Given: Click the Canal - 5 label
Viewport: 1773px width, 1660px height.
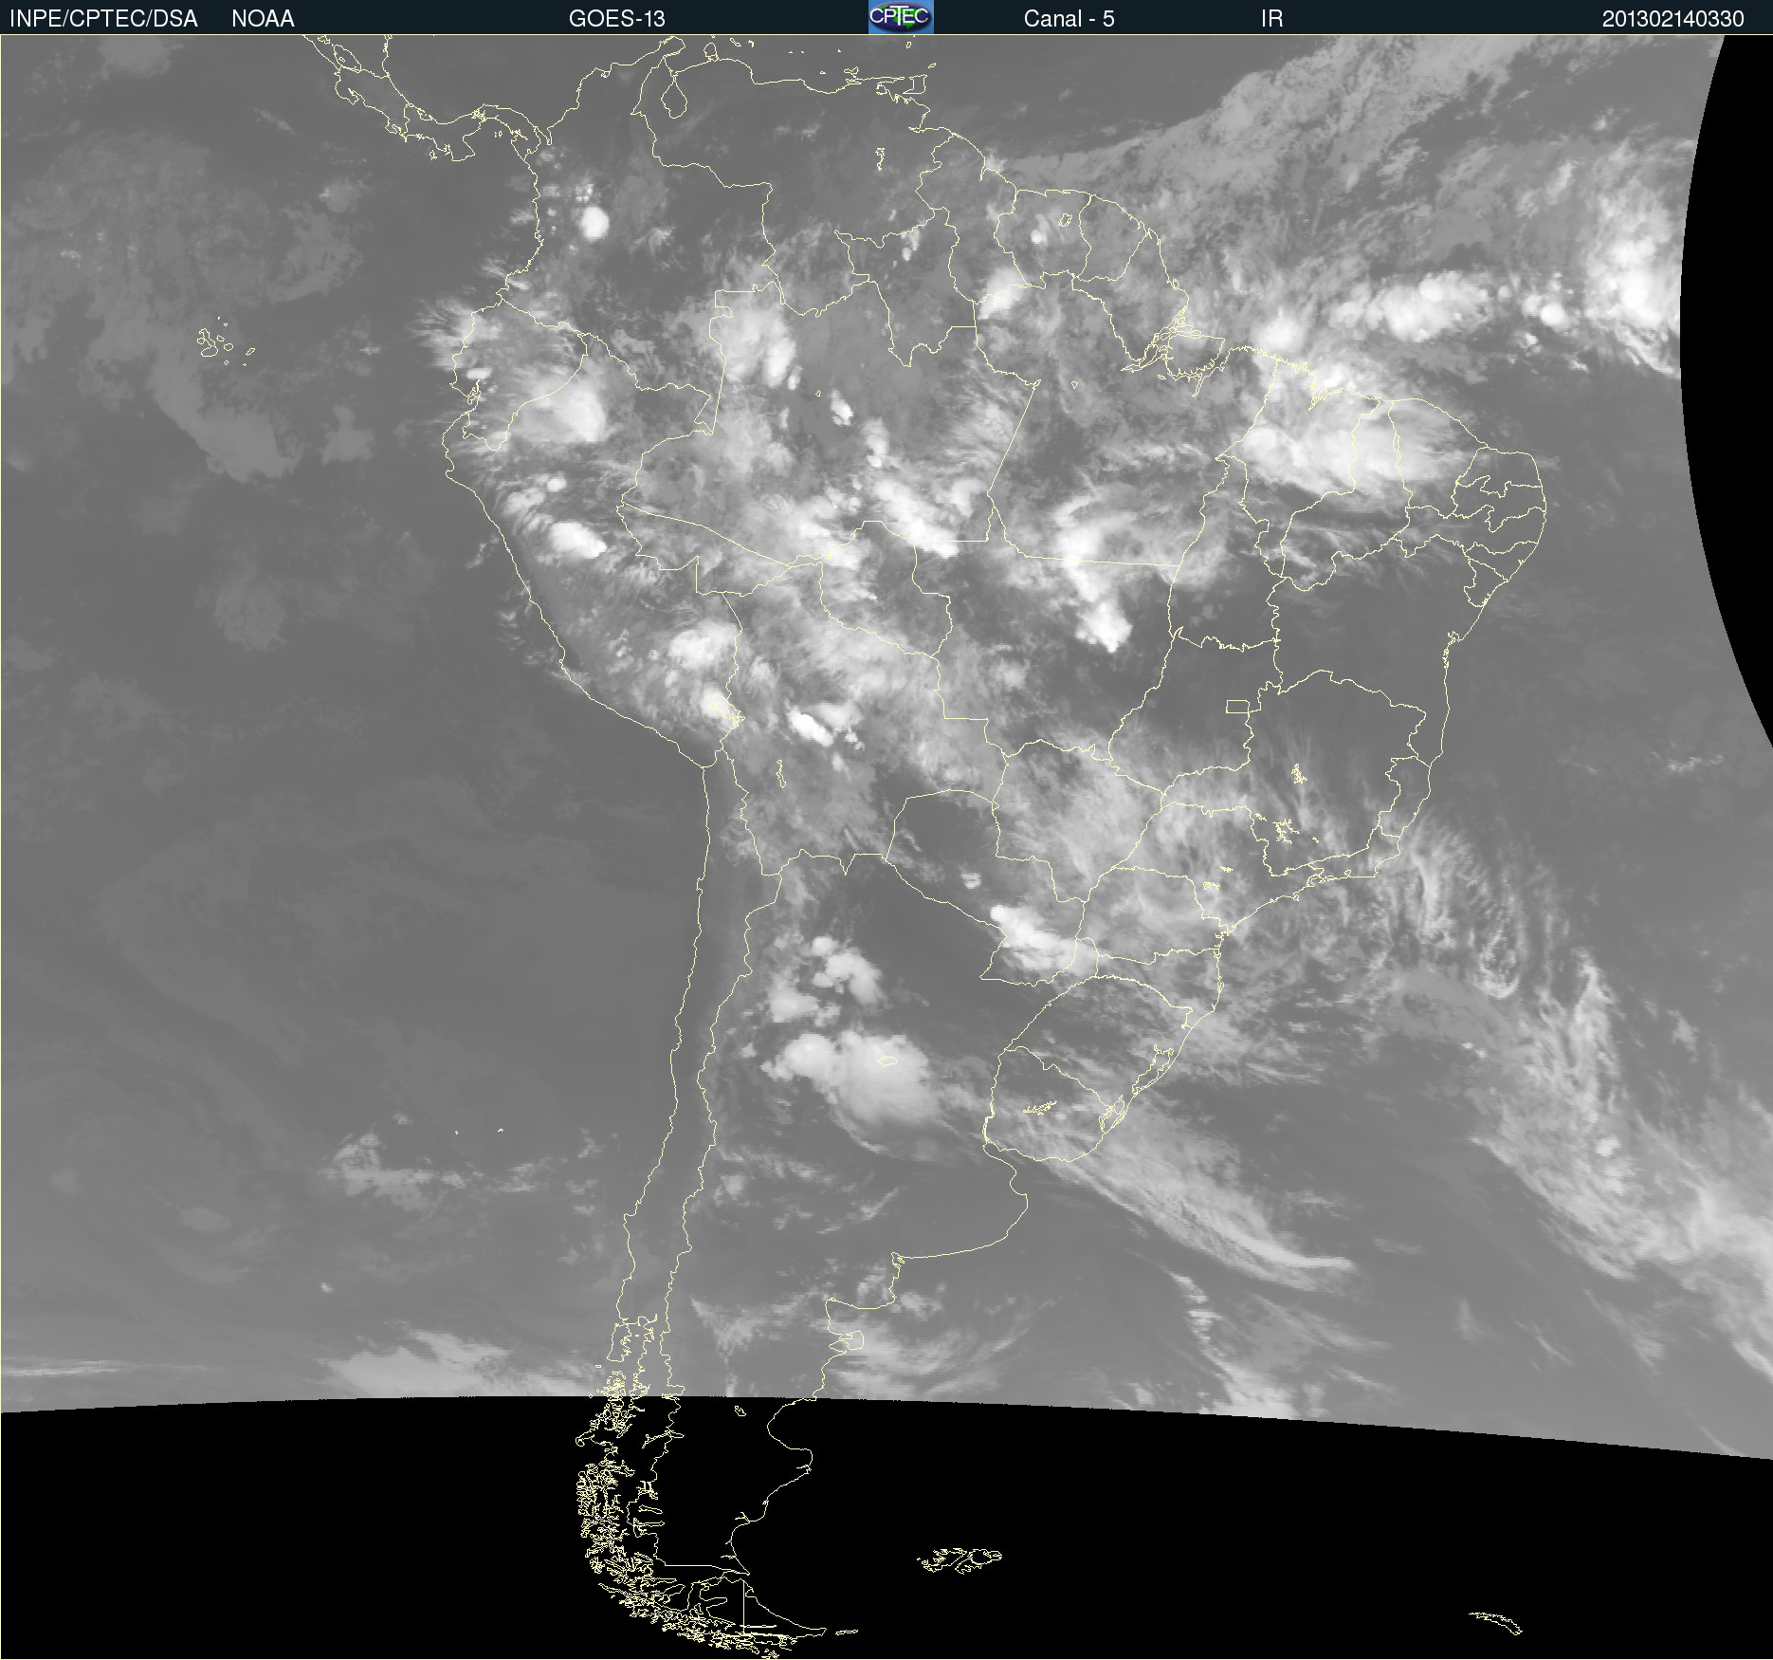Looking at the screenshot, I should [x=1069, y=19].
